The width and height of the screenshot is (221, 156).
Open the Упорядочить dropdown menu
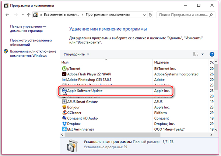pyautogui.click(x=76, y=54)
